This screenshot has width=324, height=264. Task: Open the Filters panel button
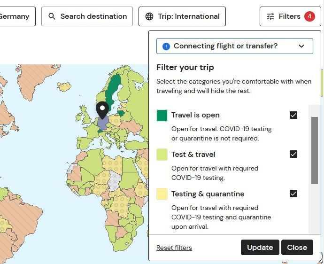[x=290, y=16]
